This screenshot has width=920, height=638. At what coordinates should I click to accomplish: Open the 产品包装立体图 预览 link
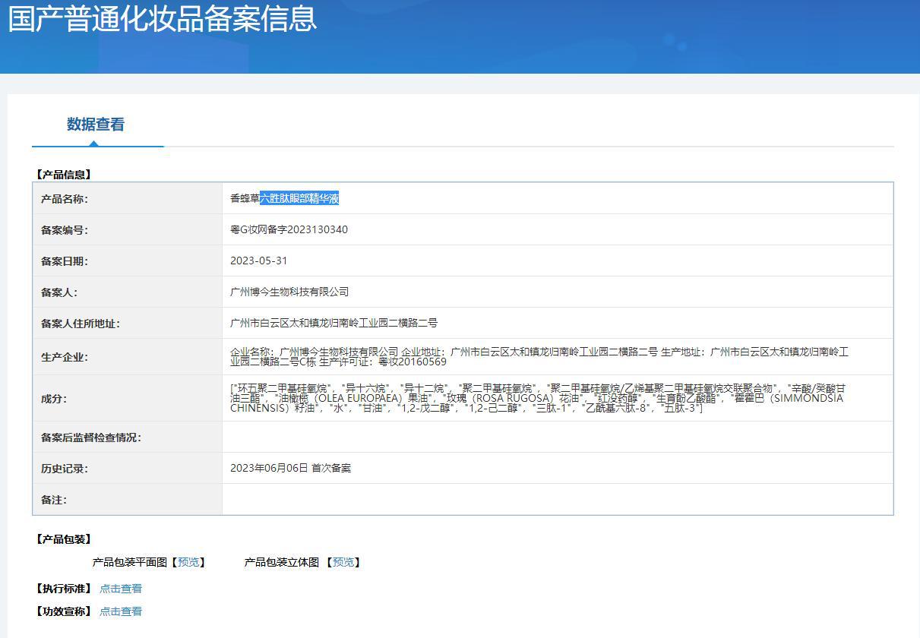click(x=343, y=562)
